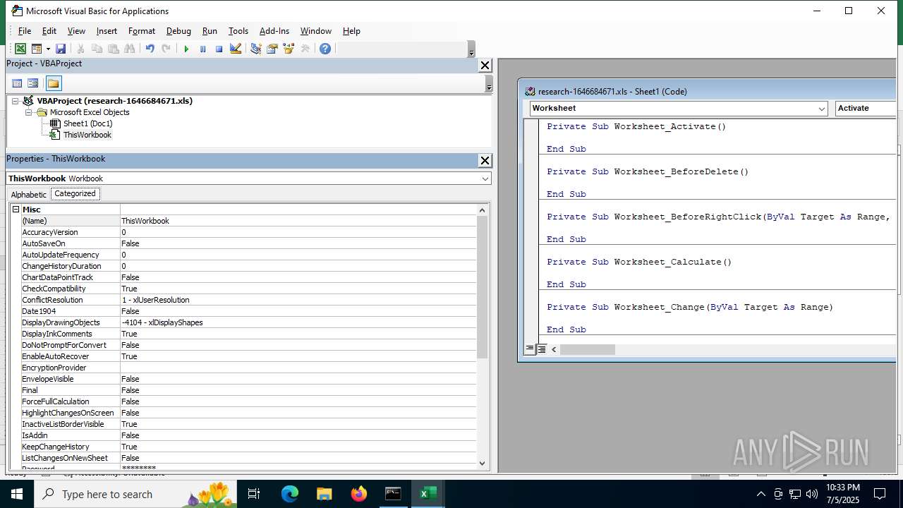Click scroll left arrow in code window
The width and height of the screenshot is (903, 508).
[x=554, y=349]
